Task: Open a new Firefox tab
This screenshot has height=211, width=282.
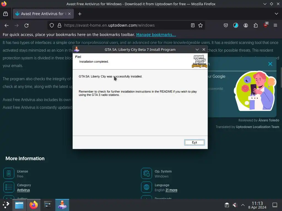Action: (x=80, y=14)
